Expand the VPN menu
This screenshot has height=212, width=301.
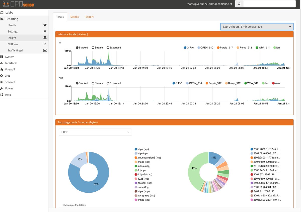[x=24, y=76]
